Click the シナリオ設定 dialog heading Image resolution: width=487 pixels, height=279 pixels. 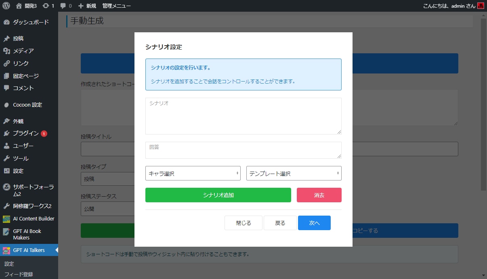[164, 47]
